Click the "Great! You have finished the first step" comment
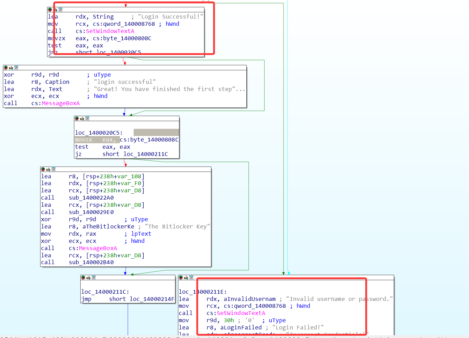Viewport: 469px width, 338px height. click(169, 89)
